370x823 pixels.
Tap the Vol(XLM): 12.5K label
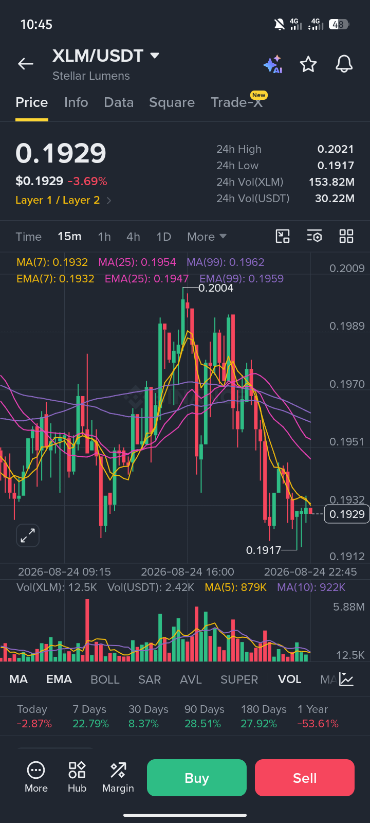[x=57, y=587]
